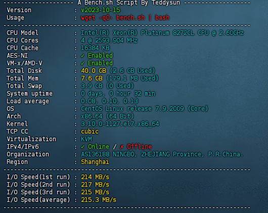Image resolution: width=268 pixels, height=213 pixels.
Task: Click the IPv4 Online checkmark
Action: [83, 147]
